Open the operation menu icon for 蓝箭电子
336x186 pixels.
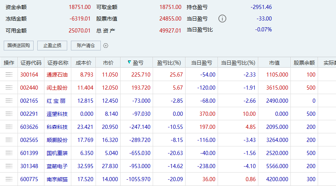click(9, 166)
